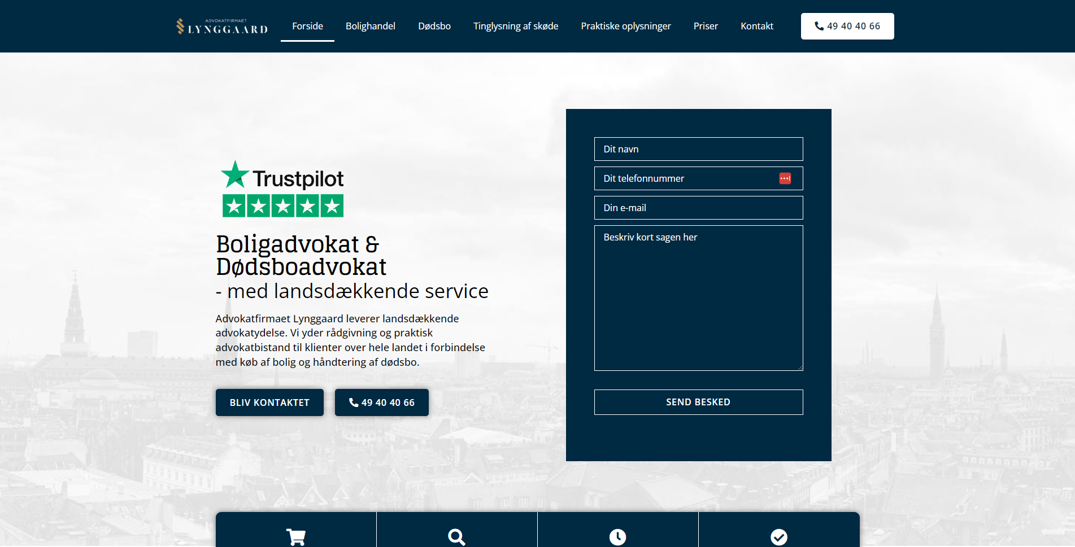
Task: Navigate to Tinglysning af skøde
Action: (x=515, y=26)
